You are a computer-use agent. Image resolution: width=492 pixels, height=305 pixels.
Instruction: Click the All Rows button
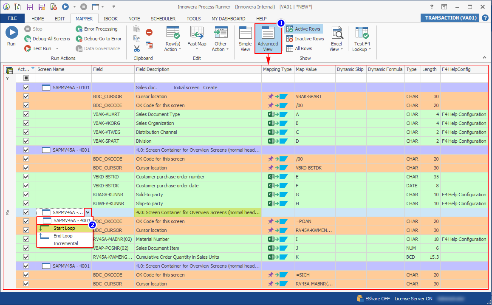click(299, 48)
